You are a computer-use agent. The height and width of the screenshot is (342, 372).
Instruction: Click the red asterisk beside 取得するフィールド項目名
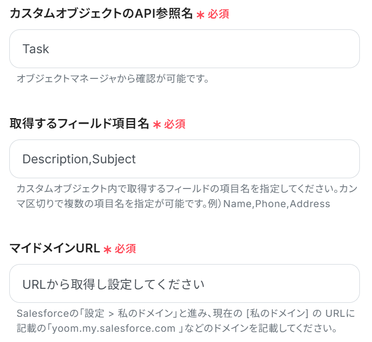point(157,125)
